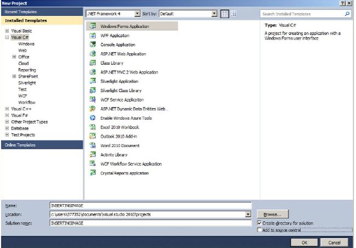
Task: Pick the Outlook 2010 Add-in icon
Action: pos(93,136)
